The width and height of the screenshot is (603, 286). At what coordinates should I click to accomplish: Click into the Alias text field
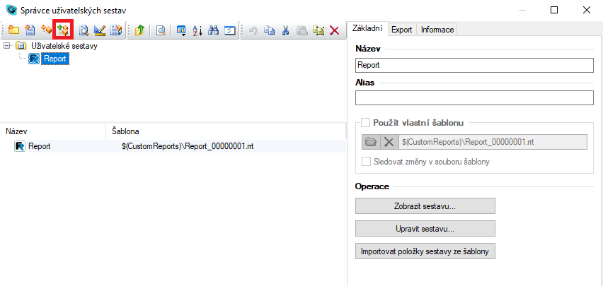click(473, 98)
